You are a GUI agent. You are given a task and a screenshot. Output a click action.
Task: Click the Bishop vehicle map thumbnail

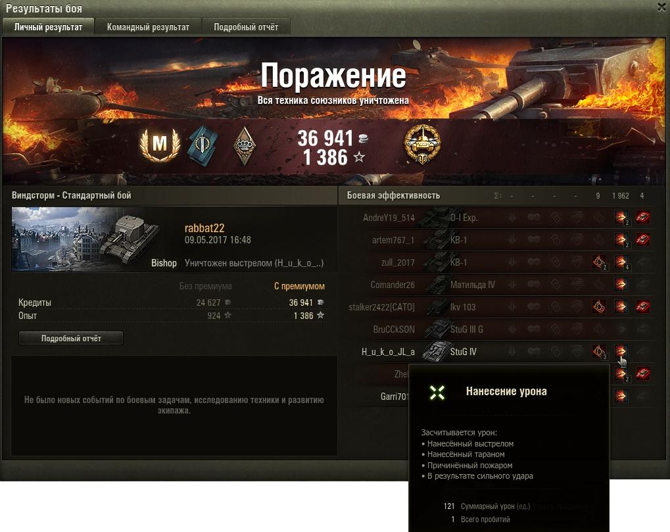tap(85, 239)
